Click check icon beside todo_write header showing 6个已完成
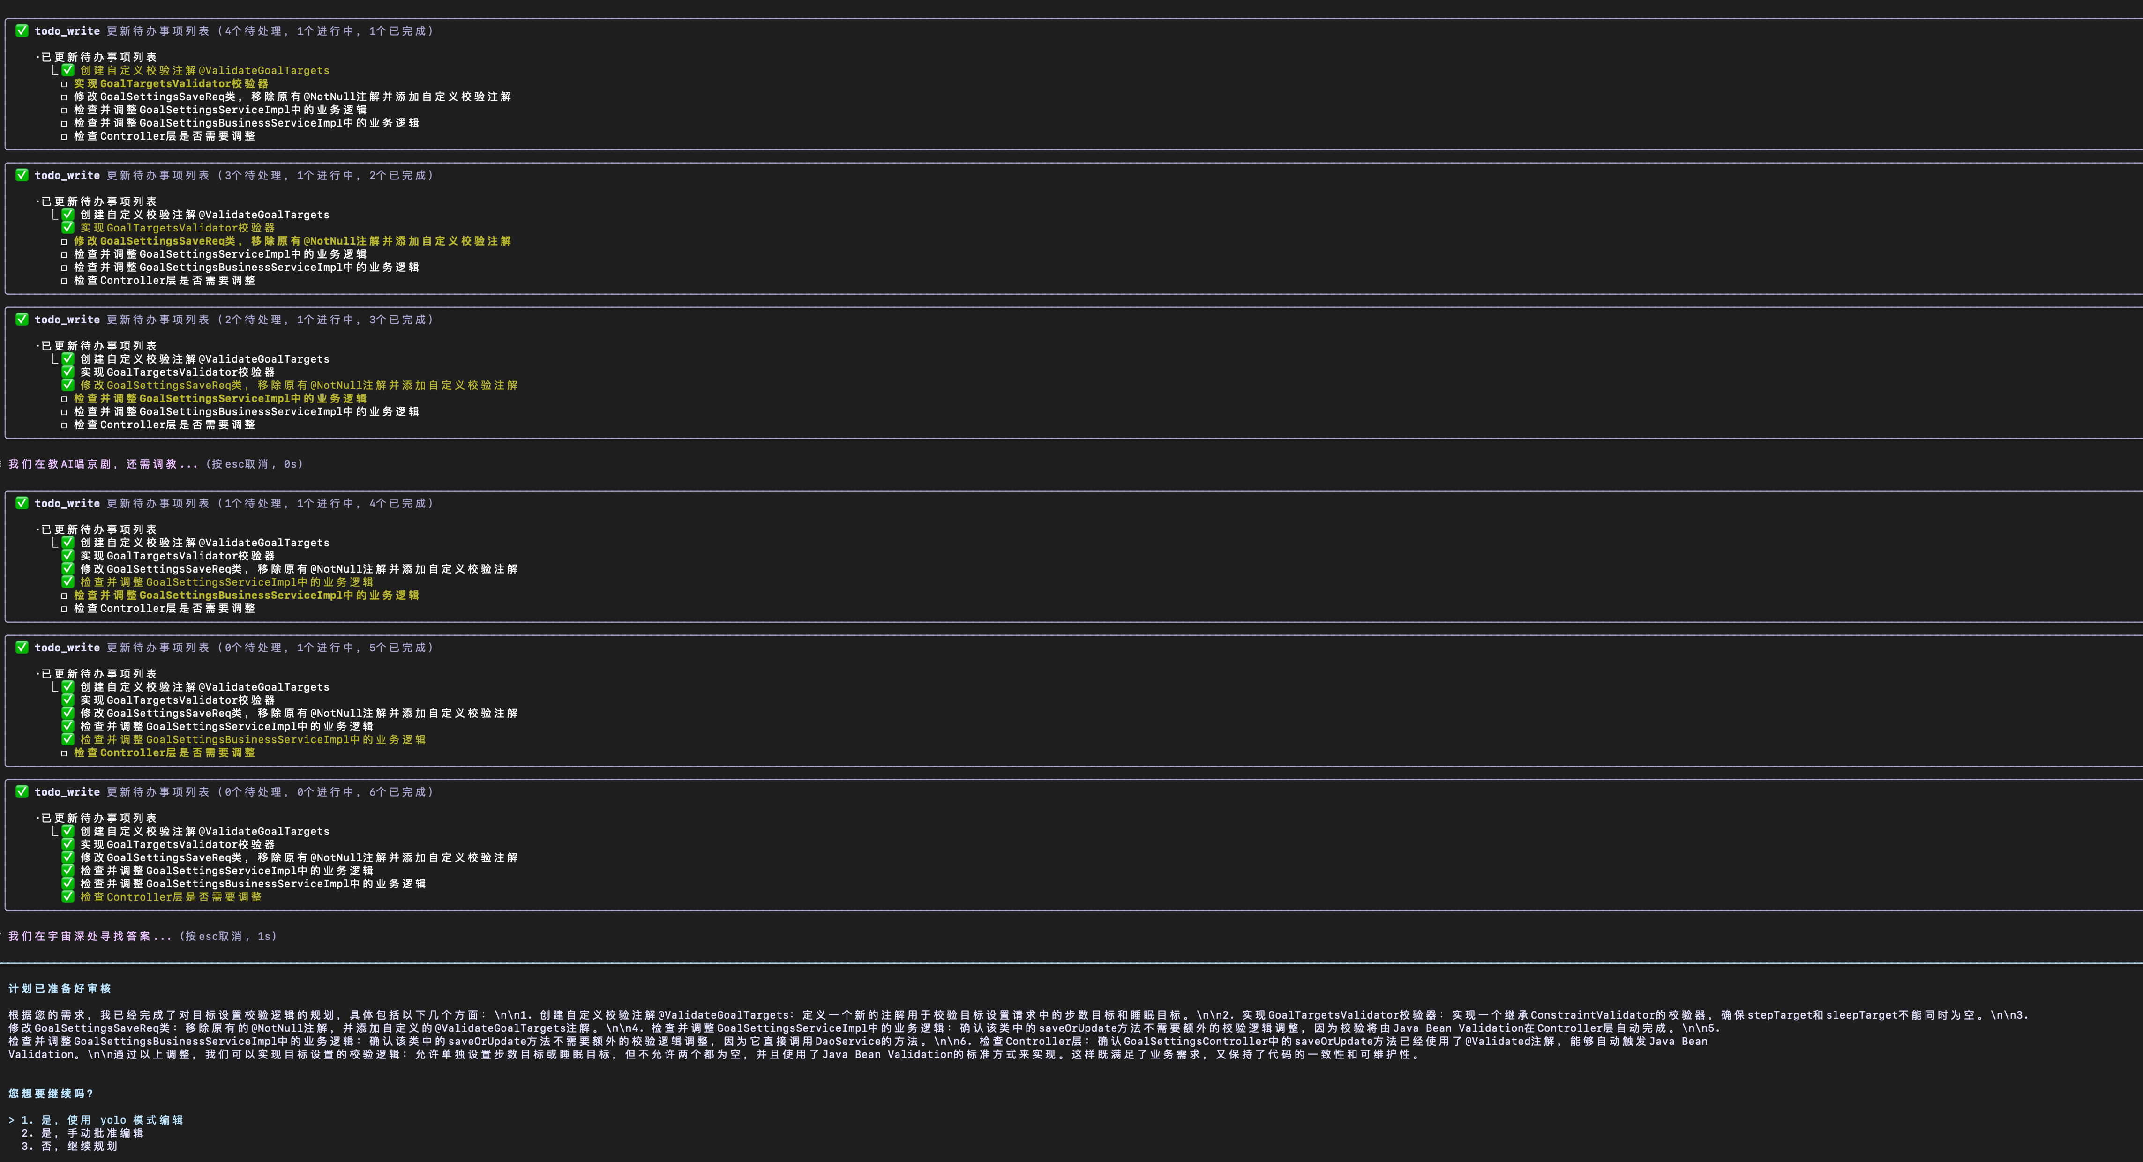The image size is (2143, 1162). [x=22, y=792]
